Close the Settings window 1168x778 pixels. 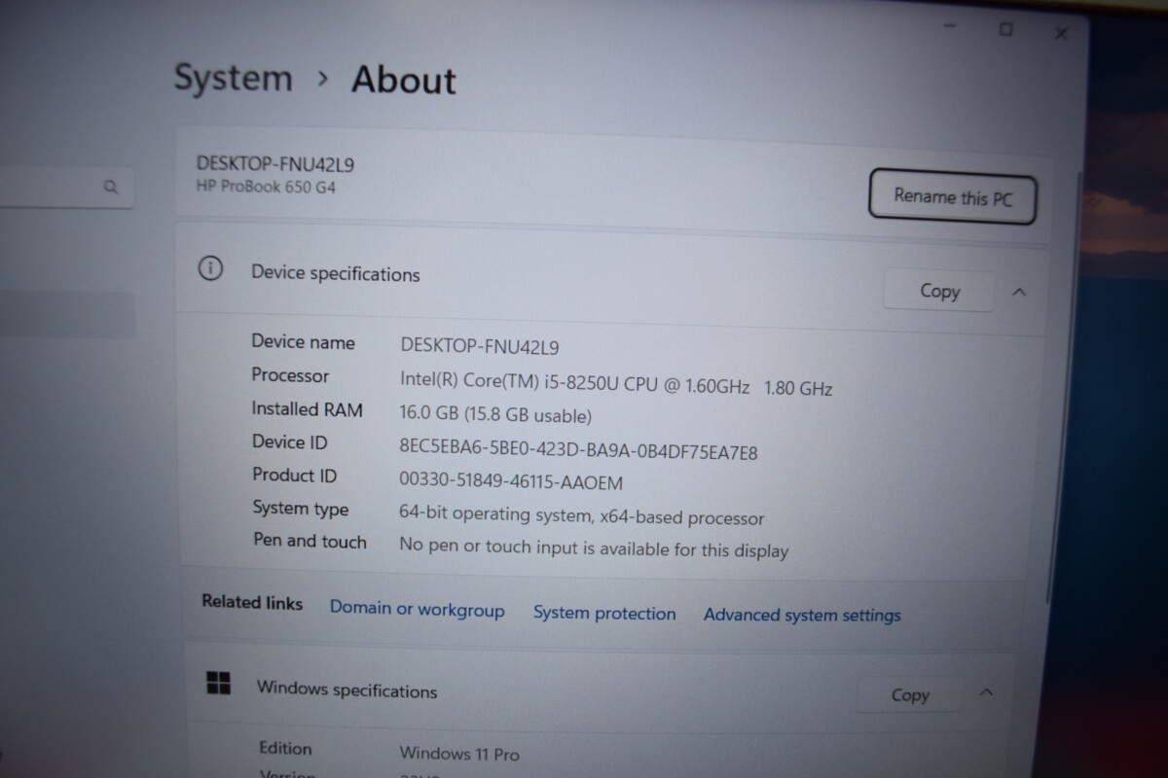(x=1061, y=34)
